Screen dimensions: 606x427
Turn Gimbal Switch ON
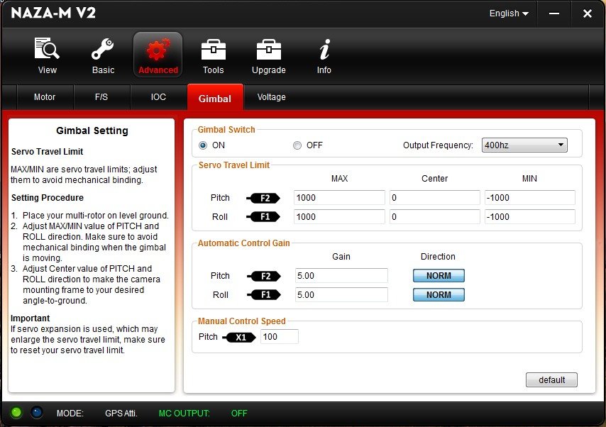(203, 145)
